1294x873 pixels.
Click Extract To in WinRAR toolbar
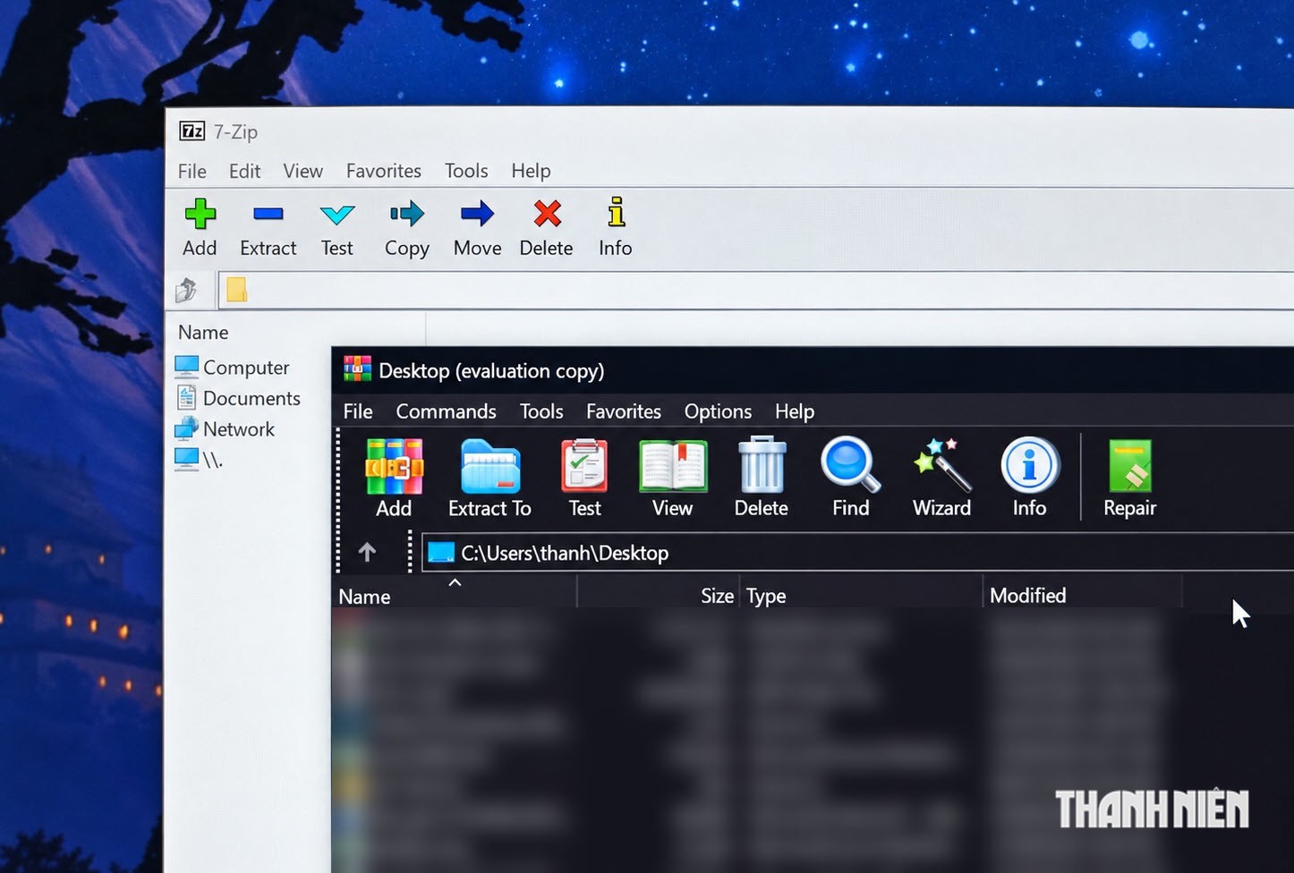pos(490,466)
